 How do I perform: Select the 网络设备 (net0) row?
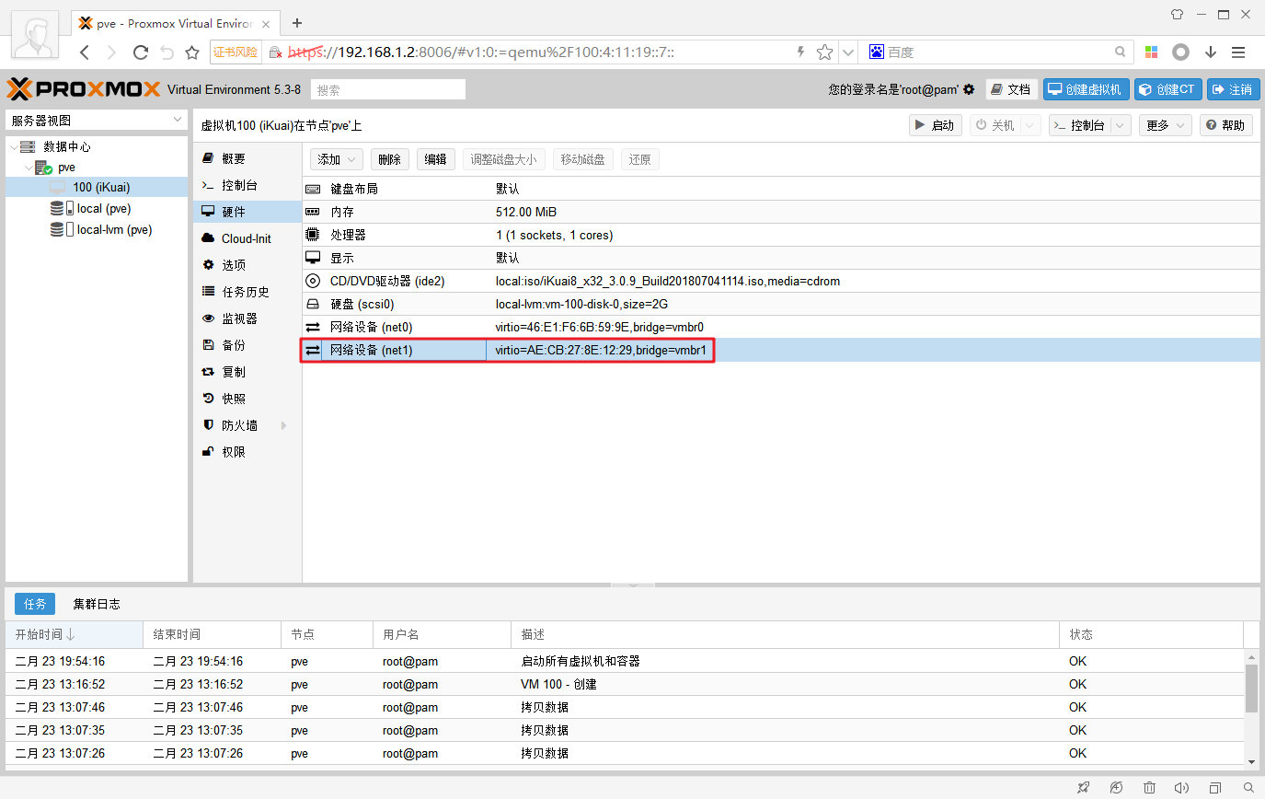(781, 327)
